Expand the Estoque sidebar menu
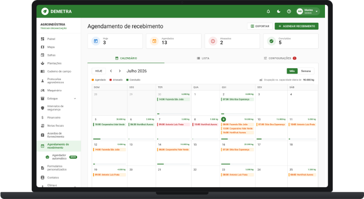 click(x=59, y=98)
